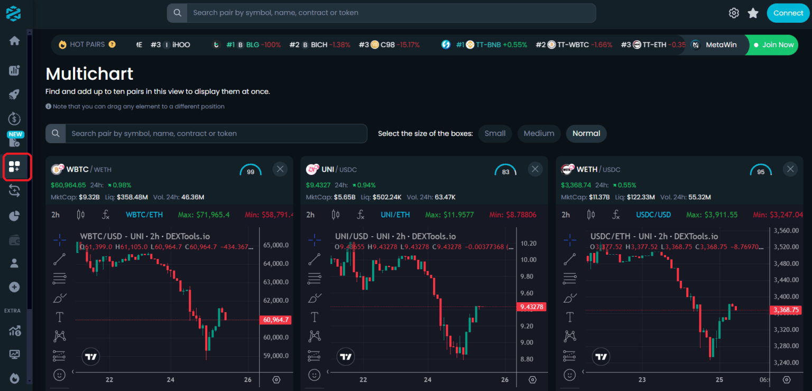Open the pie chart sidebar icon

[x=14, y=216]
